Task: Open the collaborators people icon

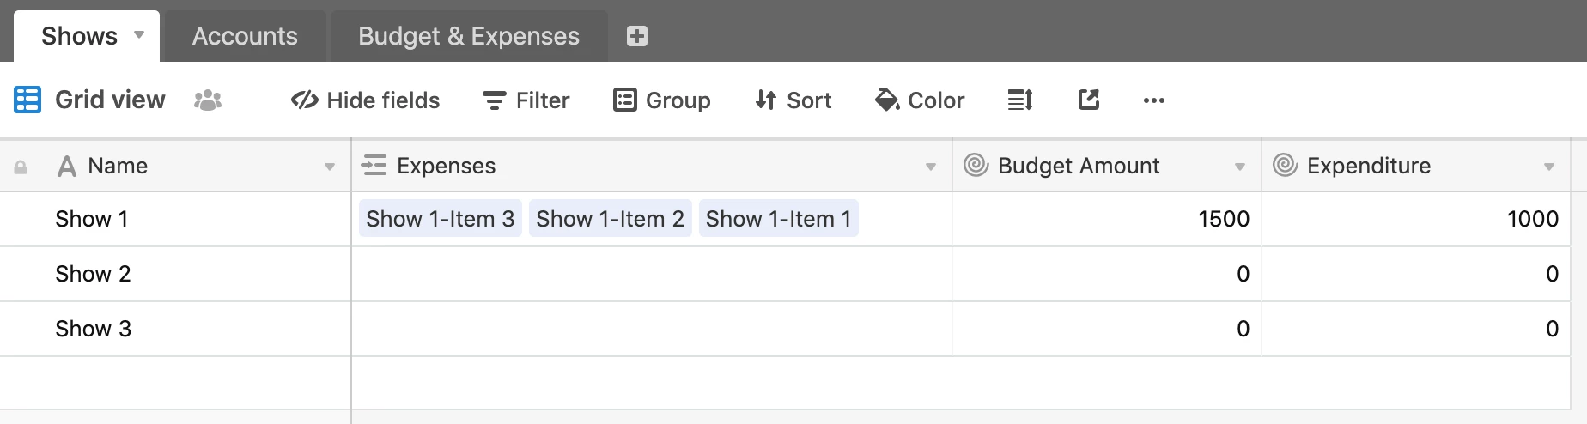Action: (x=208, y=100)
